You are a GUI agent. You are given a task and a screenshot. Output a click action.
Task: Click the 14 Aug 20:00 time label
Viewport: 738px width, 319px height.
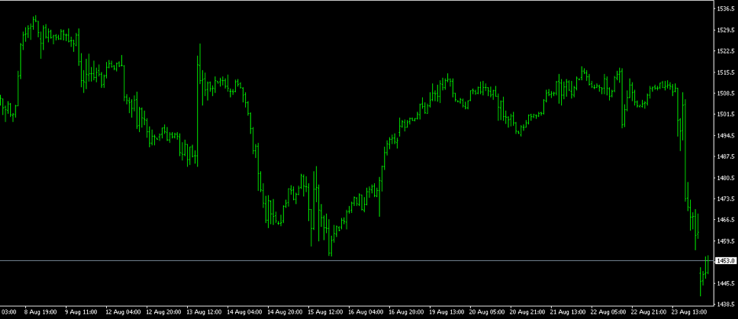point(285,313)
